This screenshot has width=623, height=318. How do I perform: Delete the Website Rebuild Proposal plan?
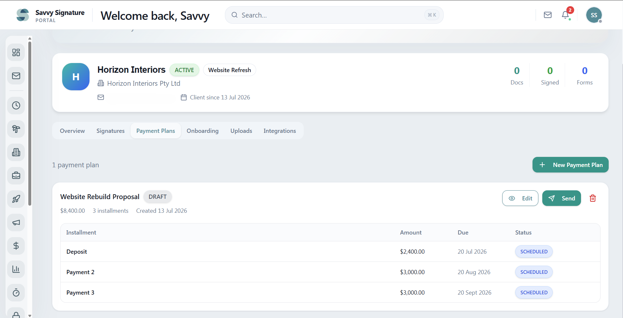[593, 198]
